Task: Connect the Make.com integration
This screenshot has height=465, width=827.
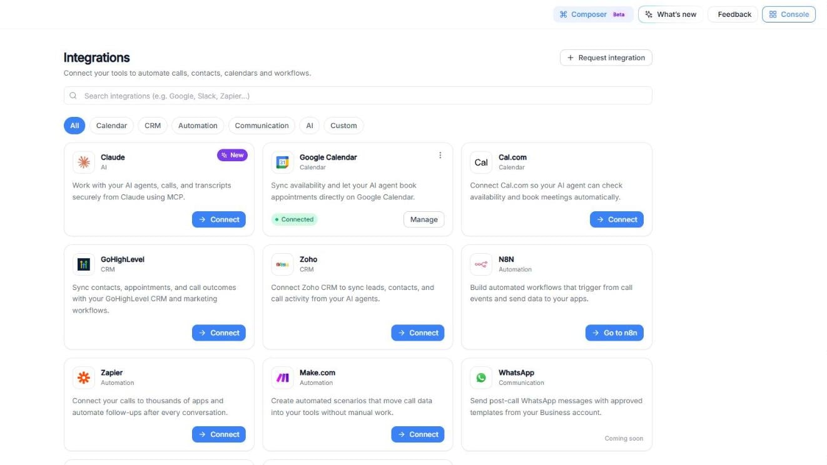Action: click(418, 434)
